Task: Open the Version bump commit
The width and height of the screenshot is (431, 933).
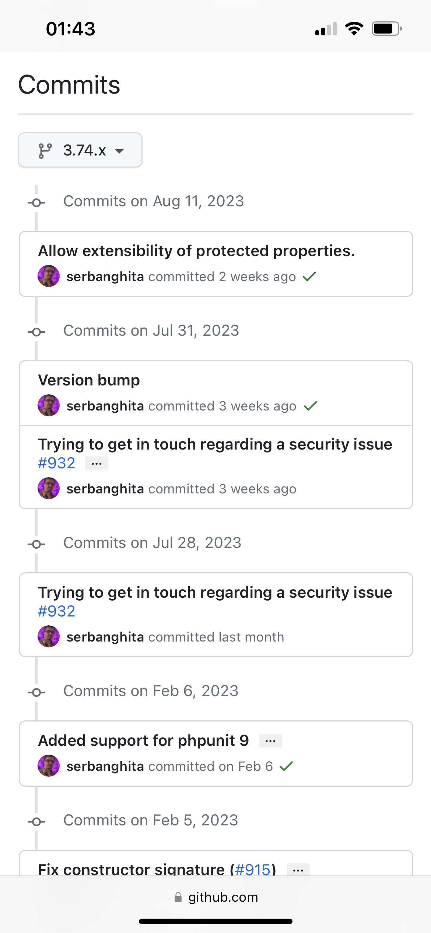Action: [x=89, y=380]
